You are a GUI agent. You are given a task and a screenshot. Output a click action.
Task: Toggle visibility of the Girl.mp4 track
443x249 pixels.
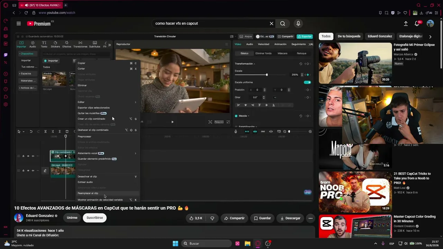pos(28,170)
